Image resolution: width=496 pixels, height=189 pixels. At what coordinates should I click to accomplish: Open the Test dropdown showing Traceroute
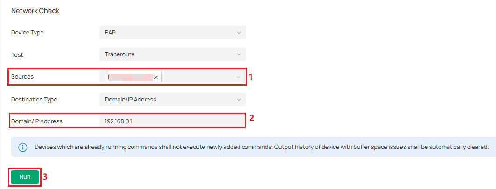point(168,54)
